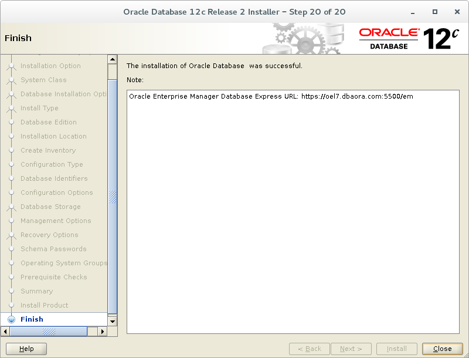Click the Database Storage step marker icon
Viewport: 469px width, 358px height.
coord(11,207)
